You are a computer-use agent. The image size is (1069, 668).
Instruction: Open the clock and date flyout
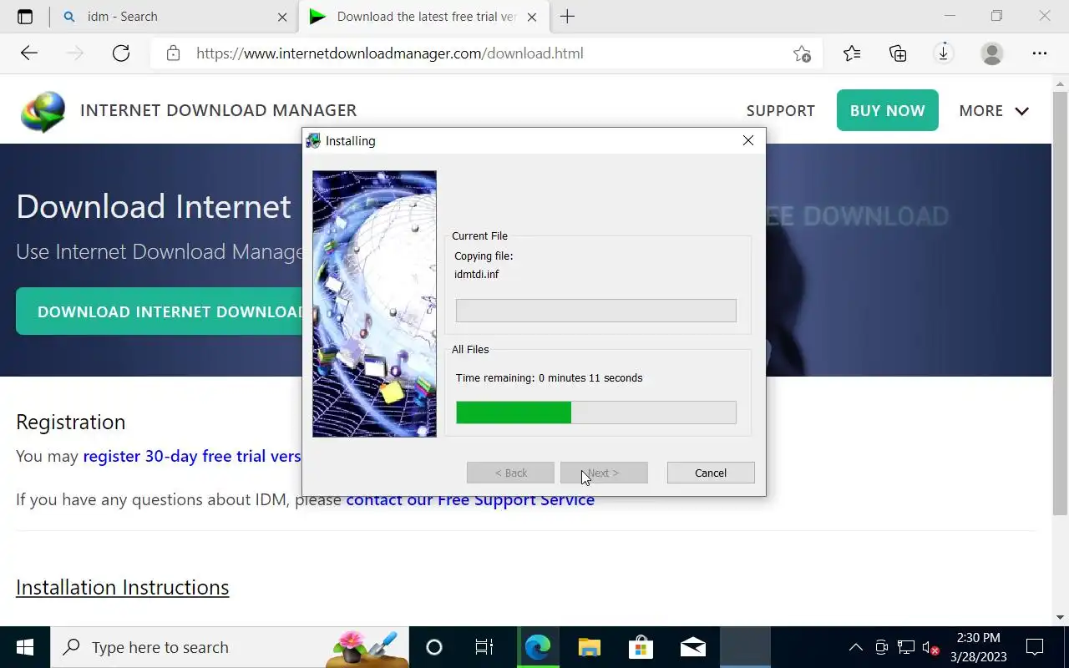click(978, 647)
